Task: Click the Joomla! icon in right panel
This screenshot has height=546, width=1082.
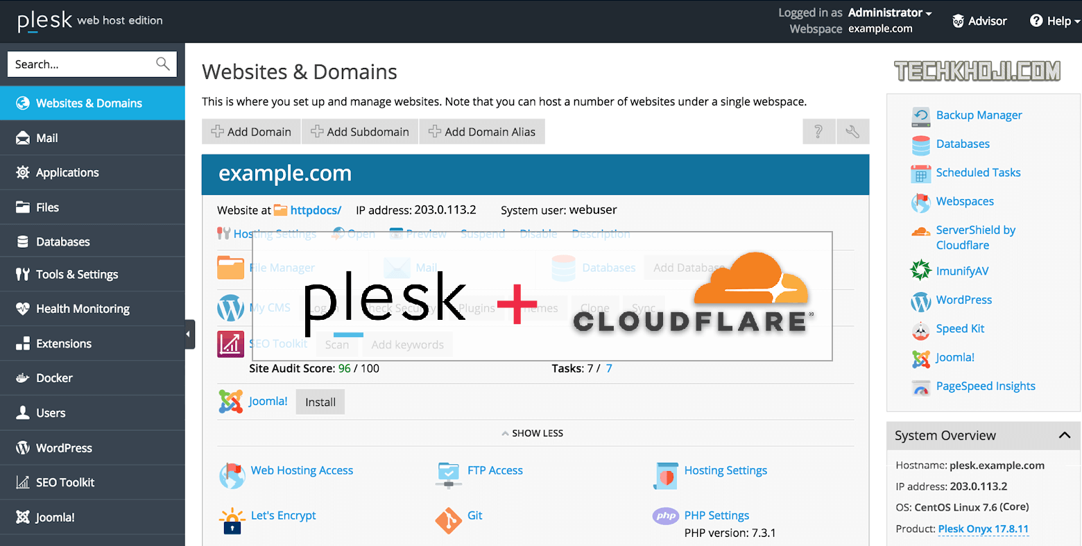Action: pyautogui.click(x=921, y=359)
